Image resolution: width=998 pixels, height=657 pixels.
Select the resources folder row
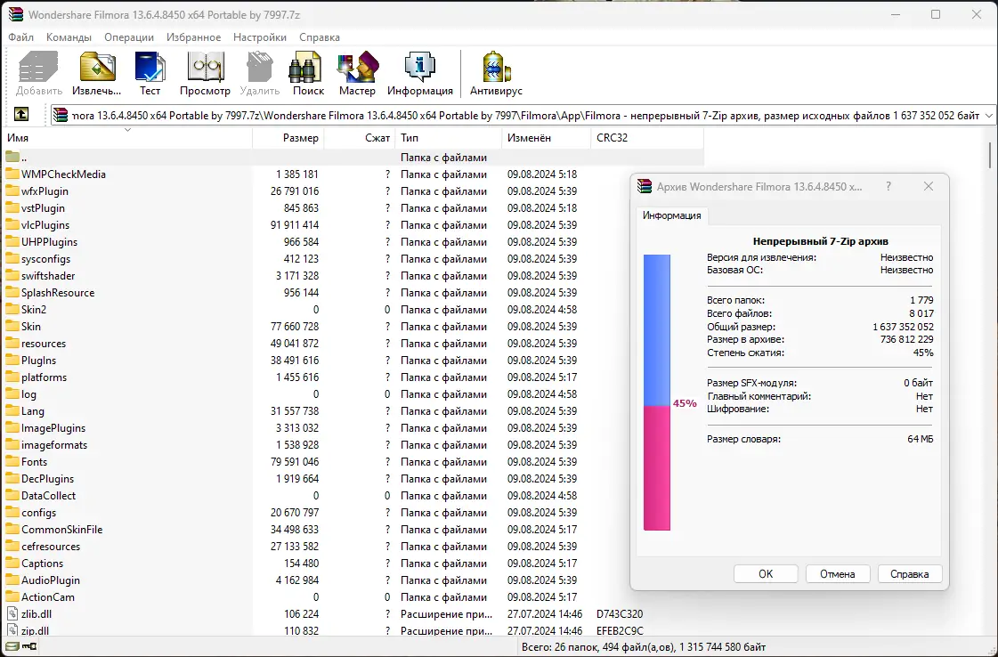353,343
